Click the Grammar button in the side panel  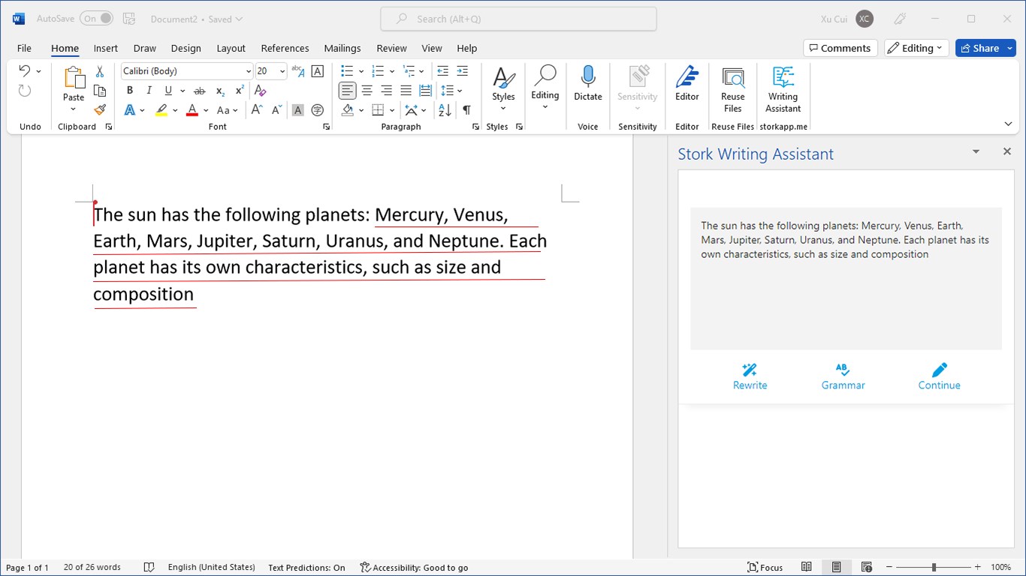843,376
